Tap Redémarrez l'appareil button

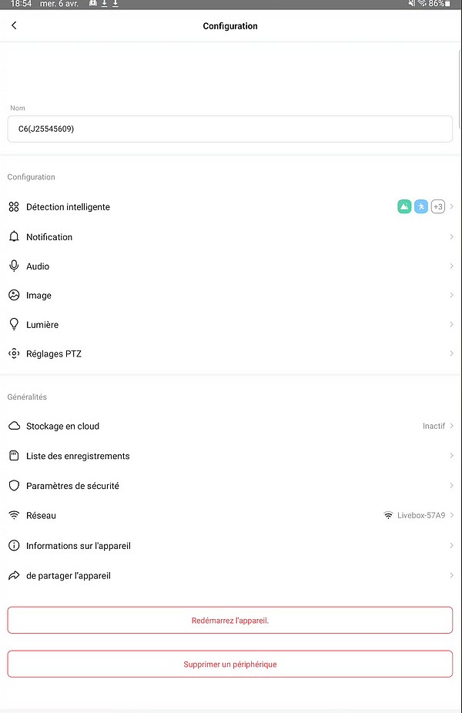230,621
